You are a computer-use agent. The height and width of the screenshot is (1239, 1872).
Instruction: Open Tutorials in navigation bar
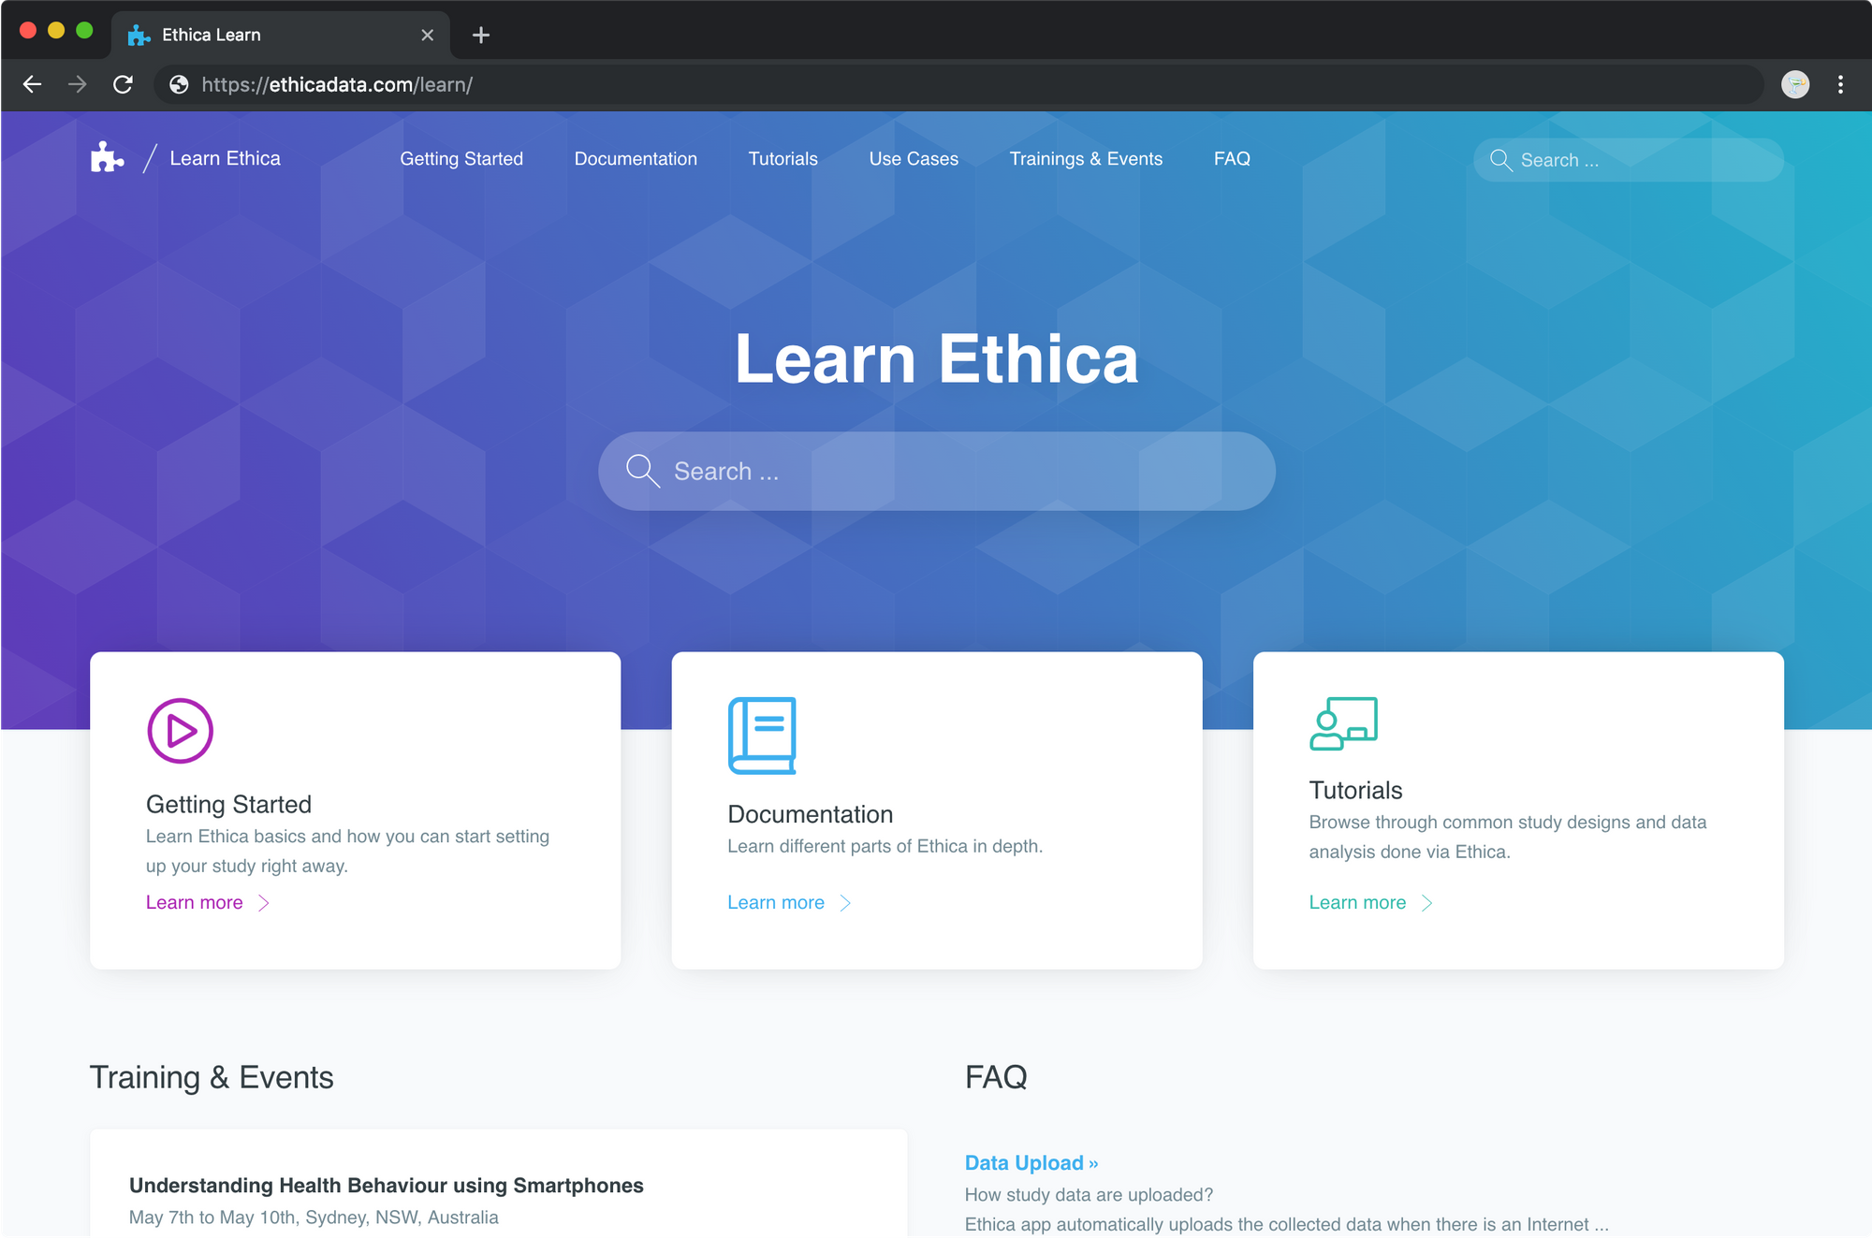pyautogui.click(x=783, y=159)
